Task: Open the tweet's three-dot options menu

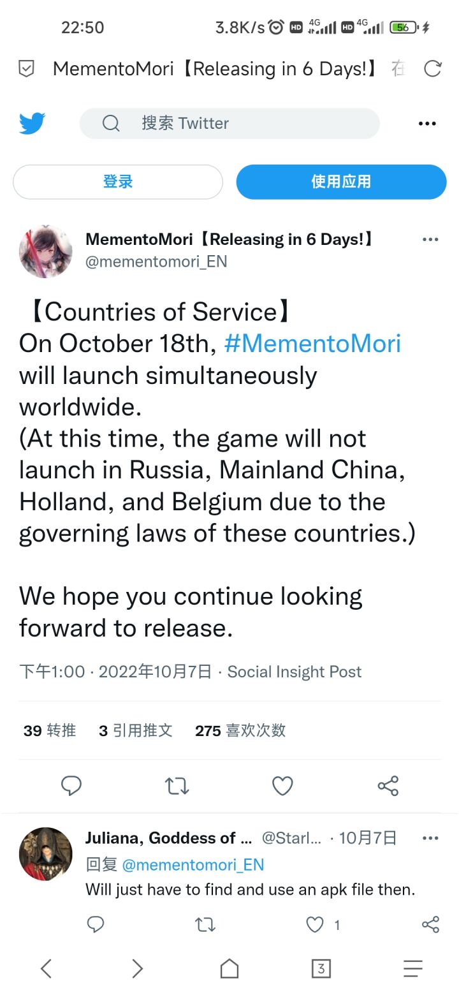Action: (x=430, y=240)
